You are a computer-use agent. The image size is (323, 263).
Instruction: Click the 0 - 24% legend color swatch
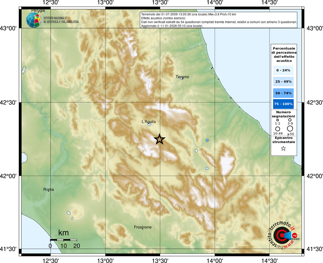point(283,70)
